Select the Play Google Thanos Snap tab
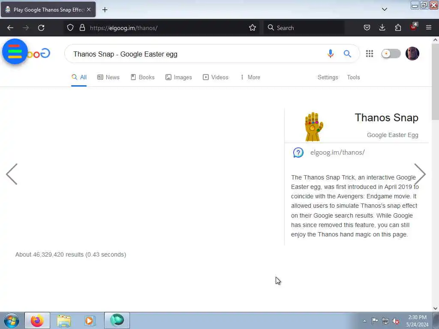The width and height of the screenshot is (439, 329). [48, 9]
